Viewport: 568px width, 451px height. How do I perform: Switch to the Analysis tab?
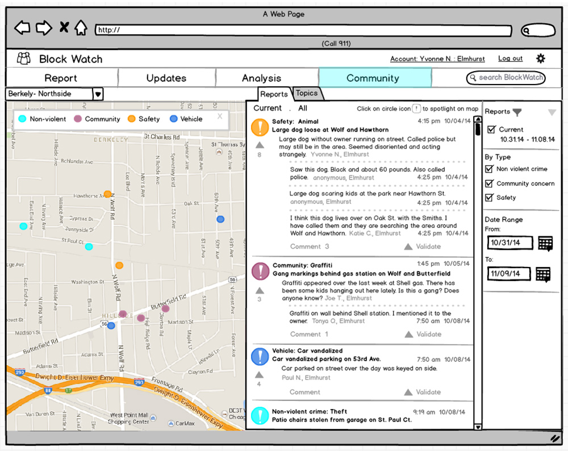point(261,78)
